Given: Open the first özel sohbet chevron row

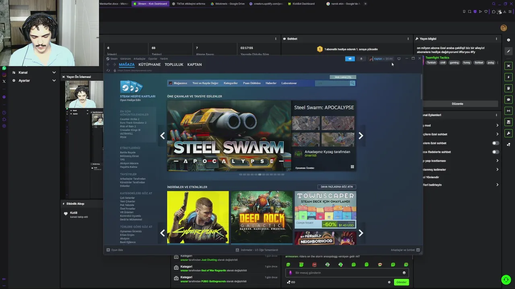Looking at the screenshot, I should coord(497,134).
